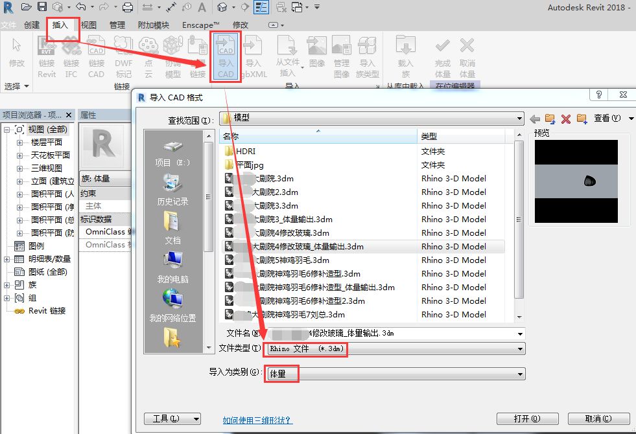The image size is (636, 434).
Task: Expand the 楼层平面 tree node
Action: [19, 143]
